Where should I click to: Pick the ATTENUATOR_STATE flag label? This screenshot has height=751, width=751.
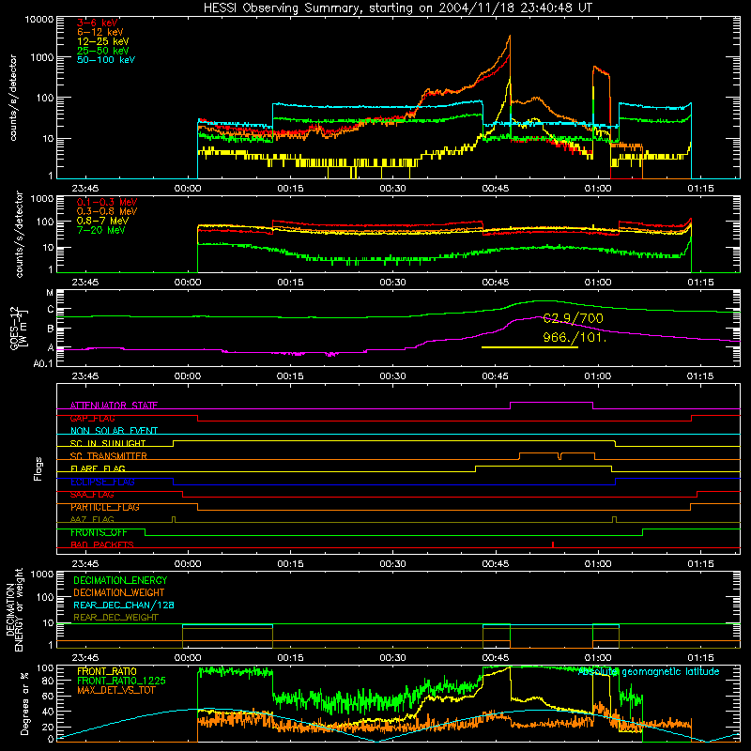pyautogui.click(x=114, y=406)
